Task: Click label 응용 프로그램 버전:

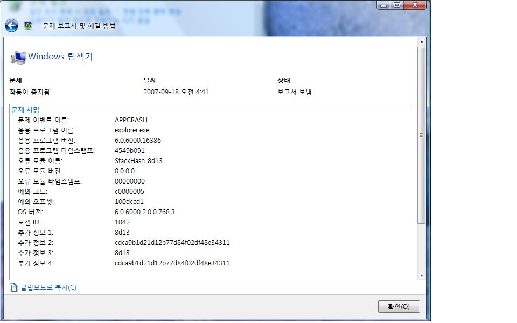Action: [46, 141]
